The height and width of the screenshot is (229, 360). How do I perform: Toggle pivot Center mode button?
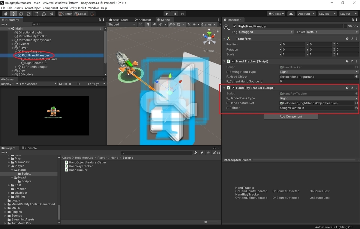pyautogui.click(x=65, y=14)
